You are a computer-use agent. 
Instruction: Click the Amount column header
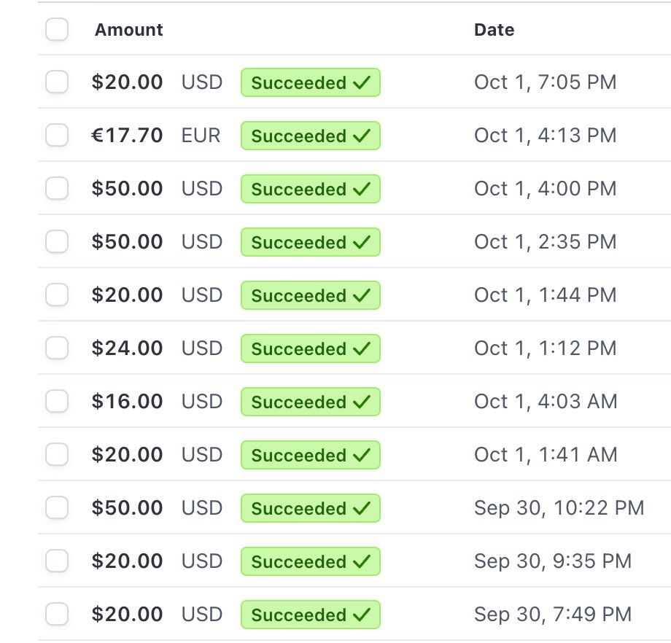click(129, 29)
